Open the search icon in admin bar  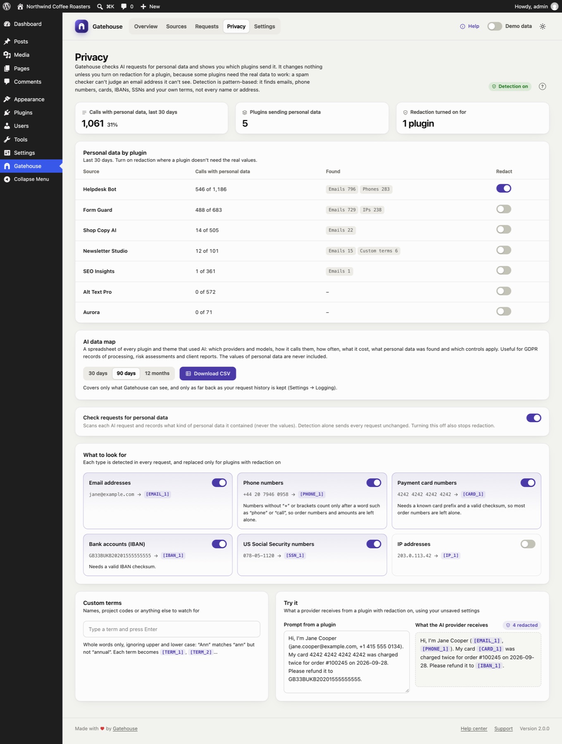pos(100,7)
